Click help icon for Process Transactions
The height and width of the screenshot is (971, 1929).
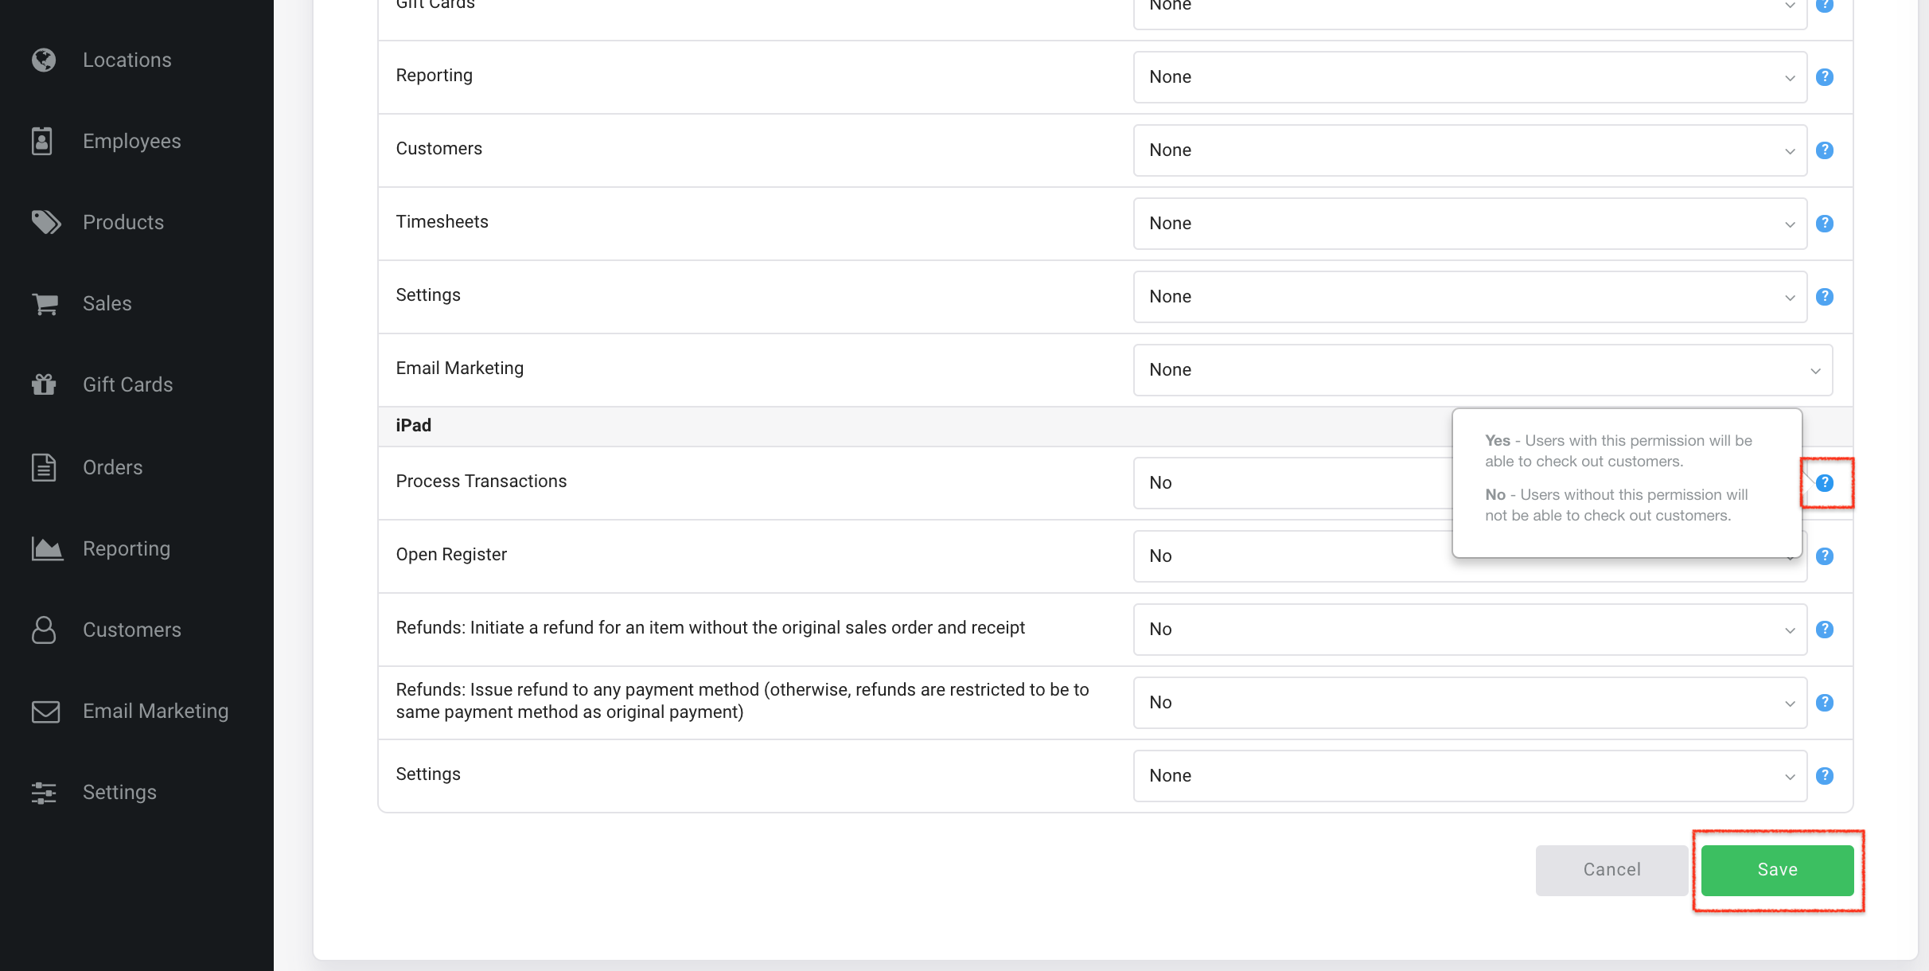1825,483
